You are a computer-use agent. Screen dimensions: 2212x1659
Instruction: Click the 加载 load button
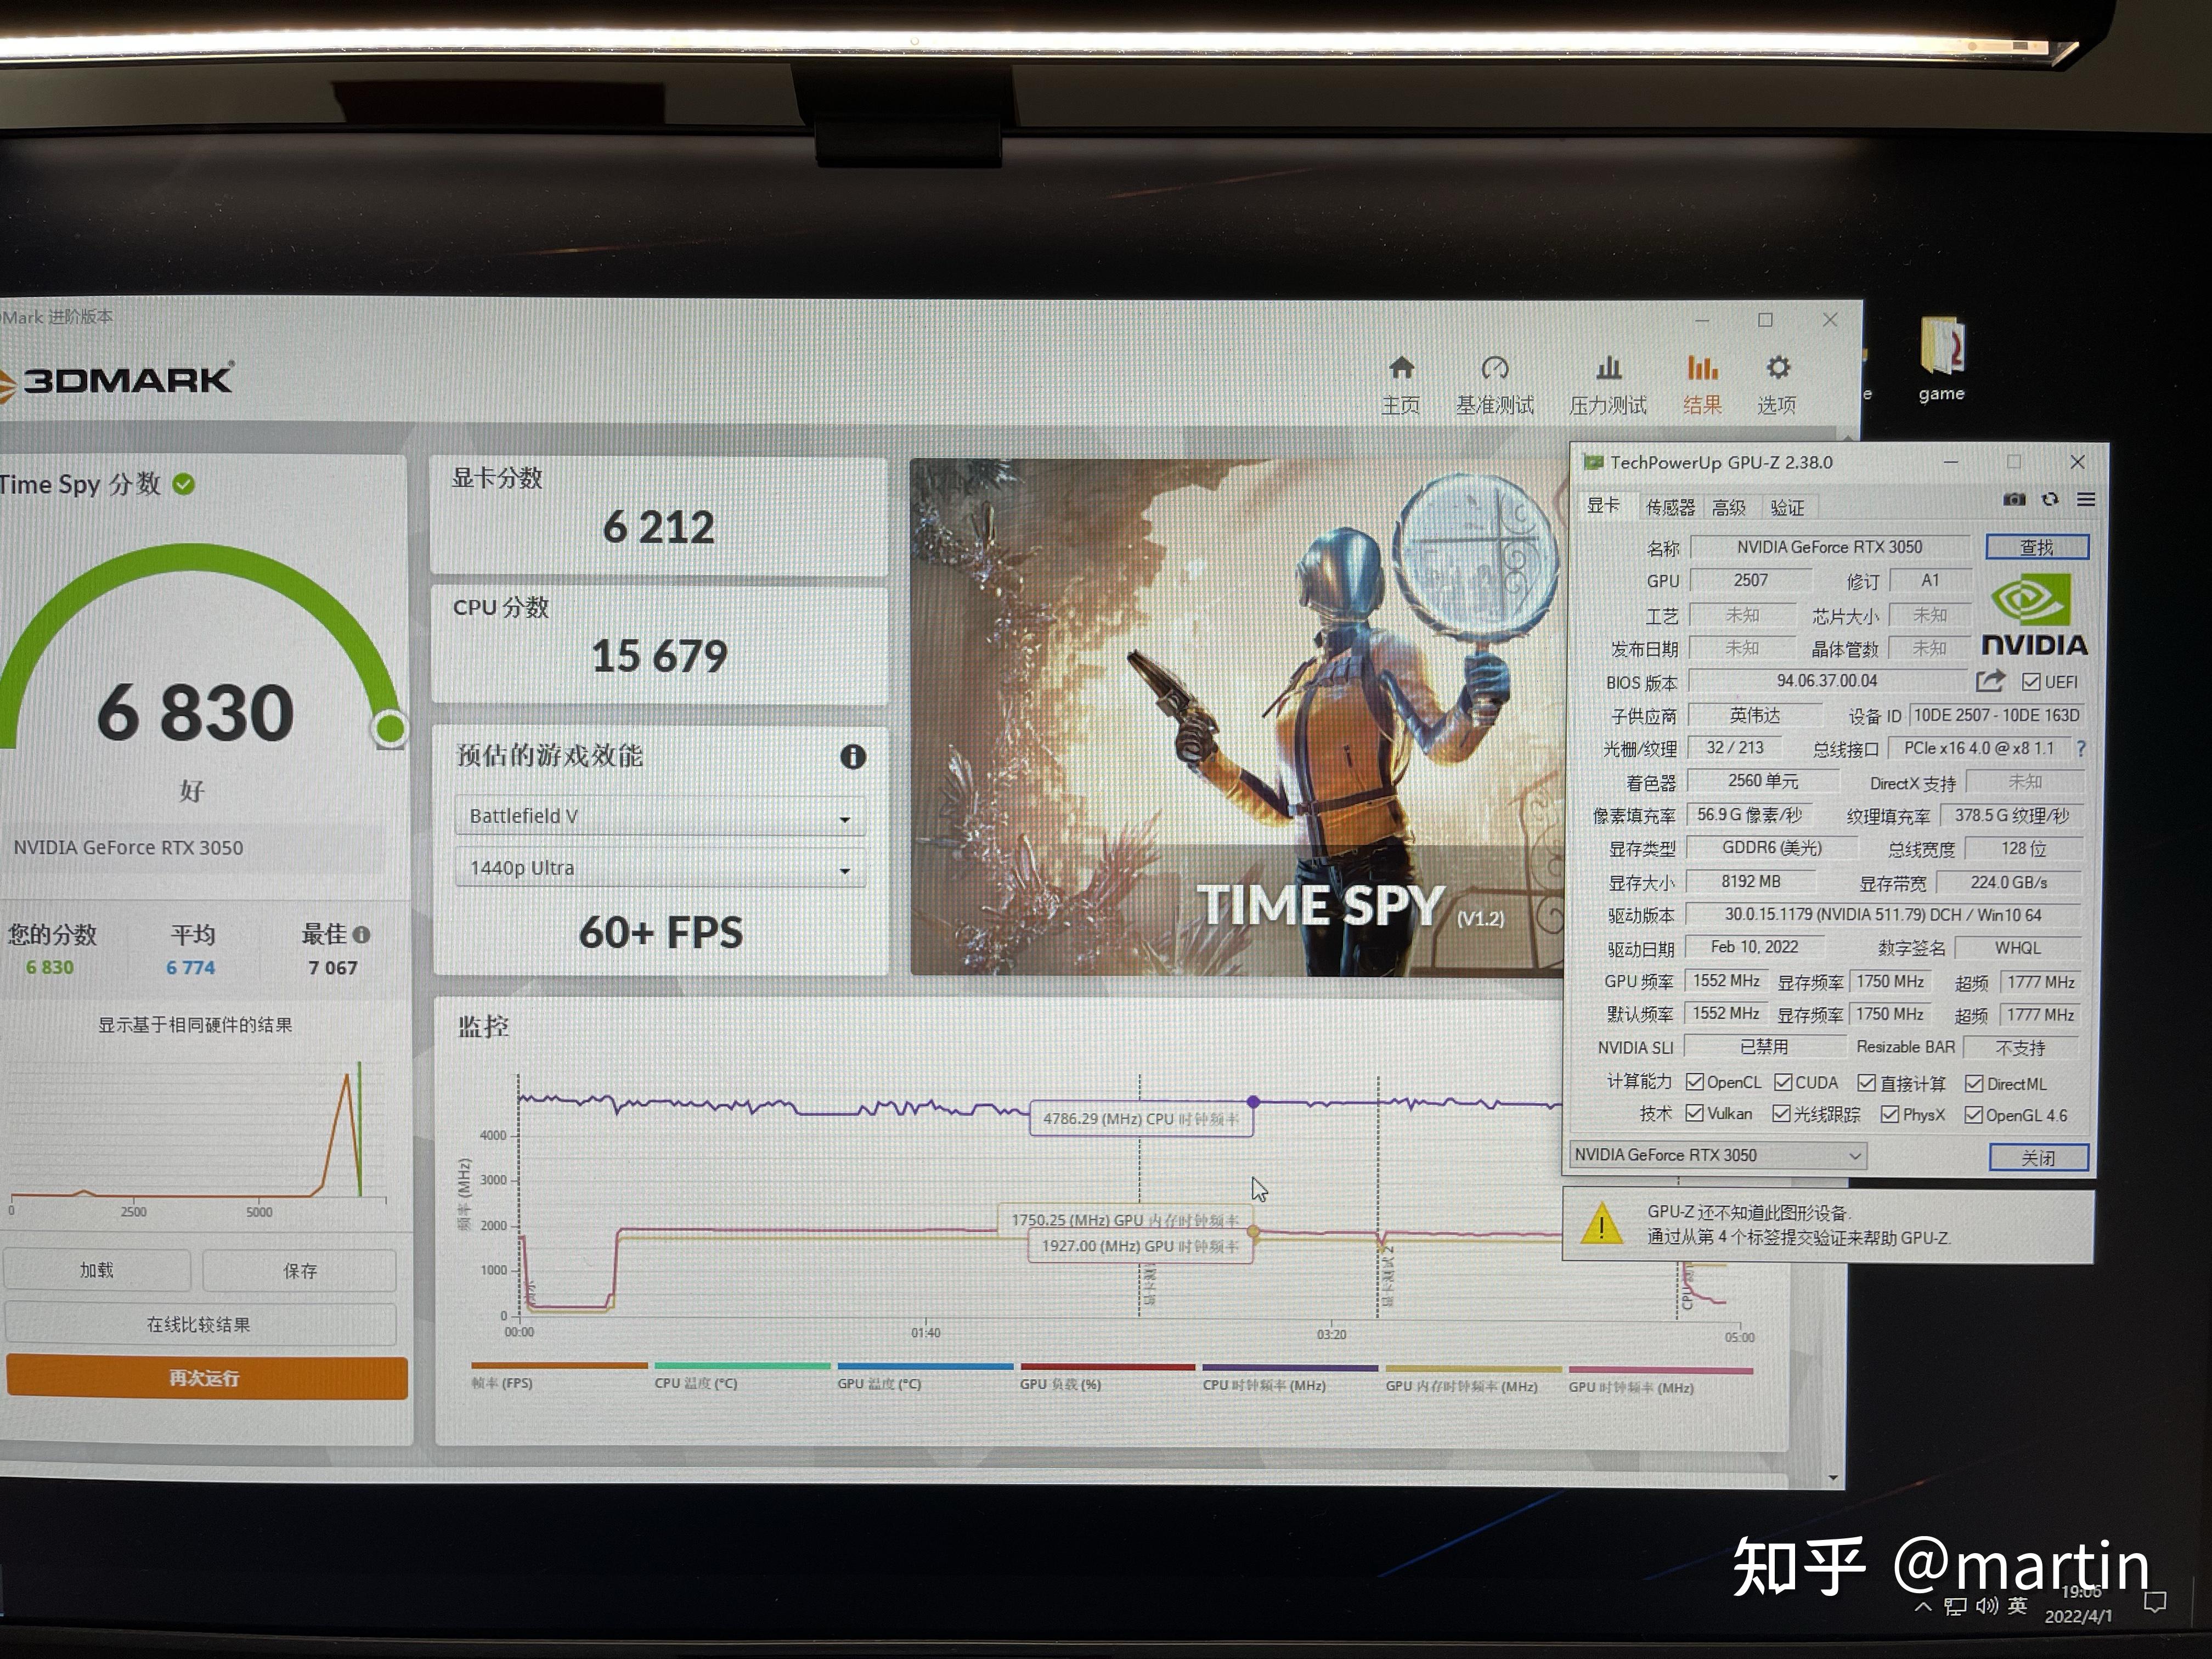pyautogui.click(x=97, y=1270)
